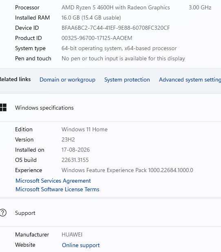The height and width of the screenshot is (252, 221).
Task: Select the Product ID value text
Action: pyautogui.click(x=97, y=38)
